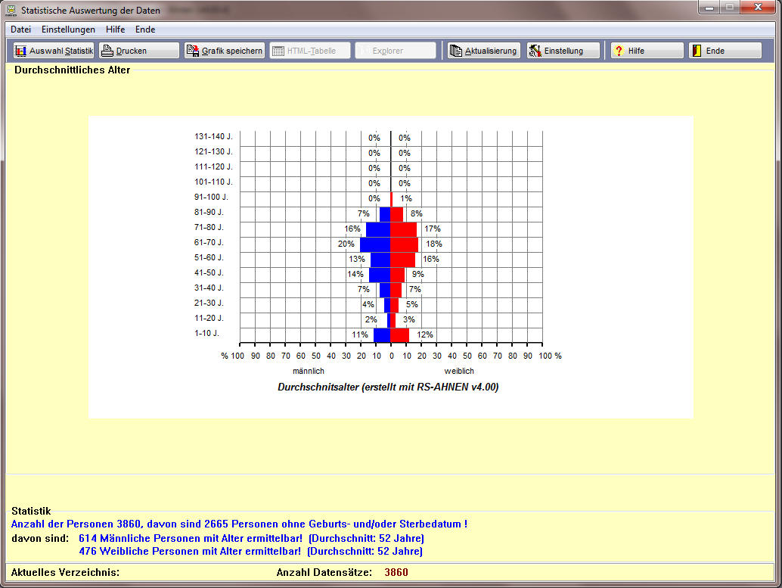Click the blue male bar for 61-70 J.
The image size is (782, 588).
pyautogui.click(x=375, y=244)
